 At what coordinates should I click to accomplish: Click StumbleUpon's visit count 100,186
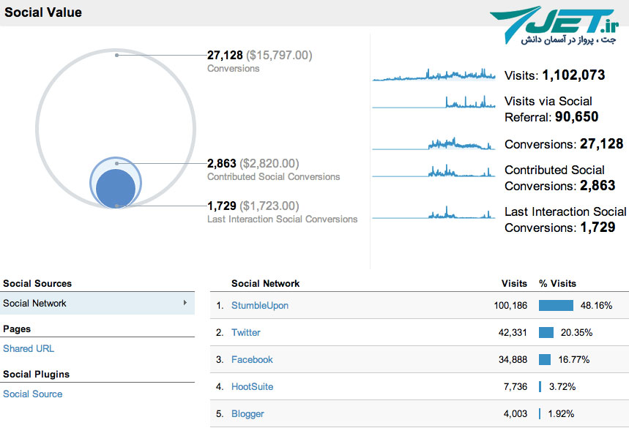(x=510, y=305)
